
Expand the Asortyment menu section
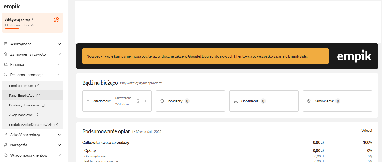59,44
